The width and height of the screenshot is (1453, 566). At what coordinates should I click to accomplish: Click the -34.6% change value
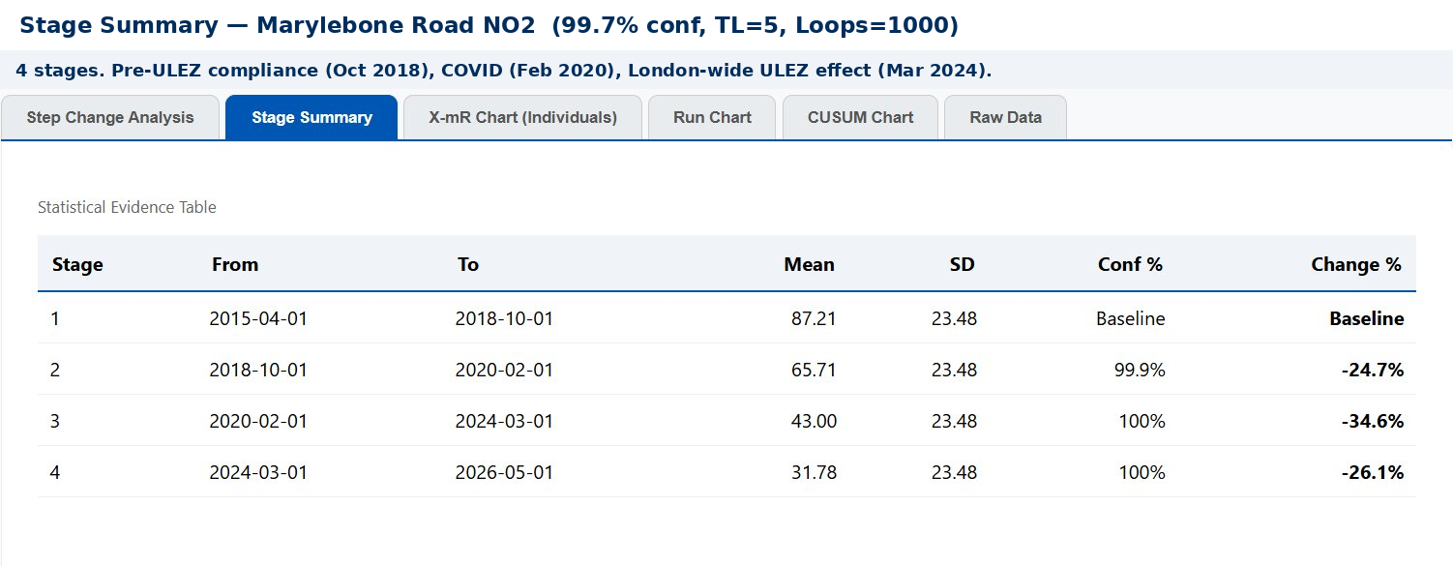tap(1372, 421)
